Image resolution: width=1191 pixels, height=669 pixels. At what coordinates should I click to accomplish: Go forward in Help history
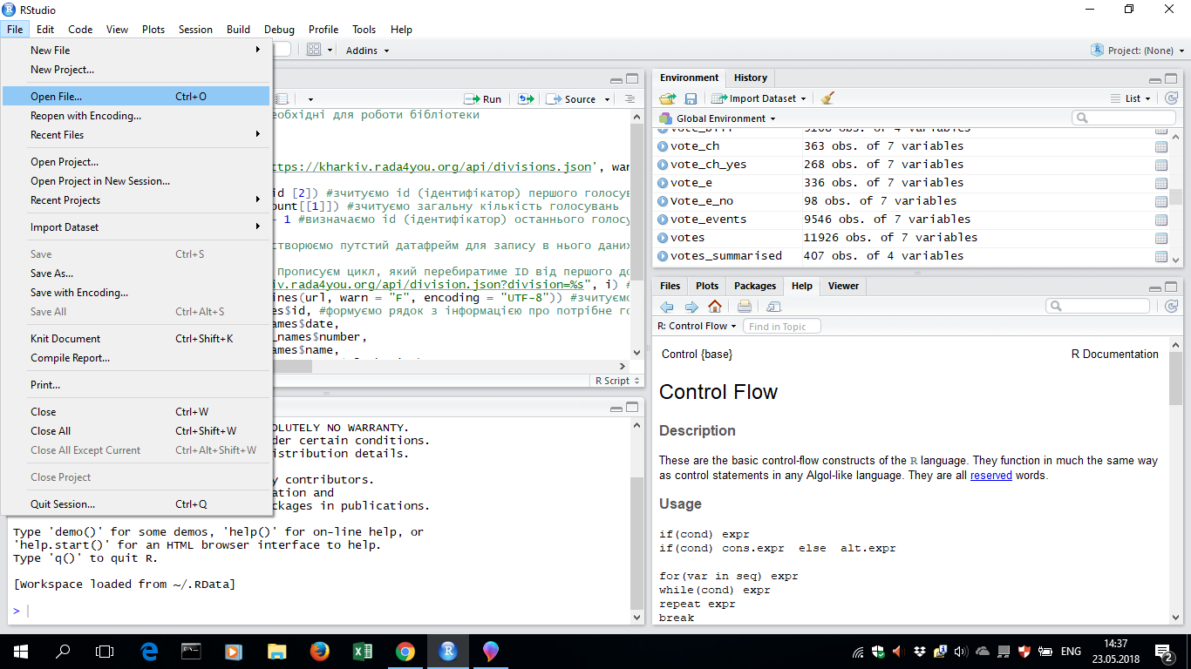coord(691,306)
